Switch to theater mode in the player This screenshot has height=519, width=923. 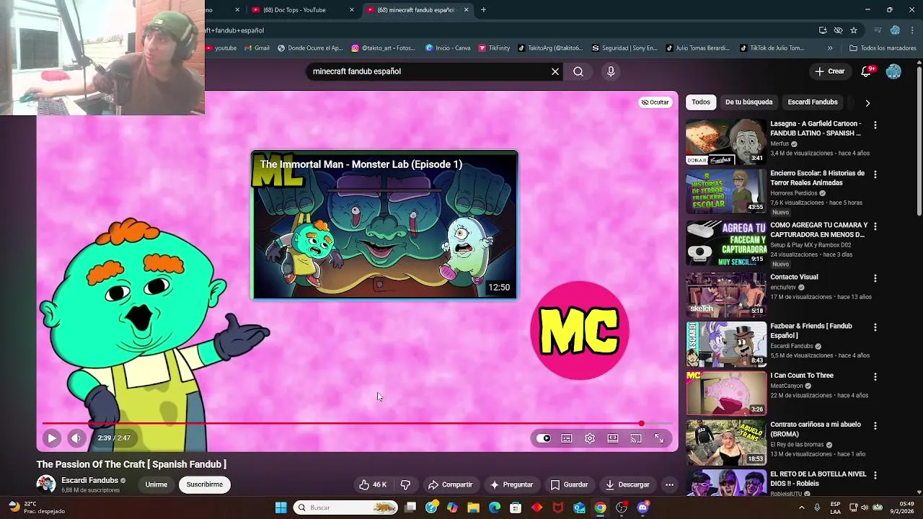pos(613,438)
